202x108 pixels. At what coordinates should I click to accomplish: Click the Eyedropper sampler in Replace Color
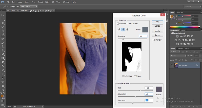[x=119, y=30]
